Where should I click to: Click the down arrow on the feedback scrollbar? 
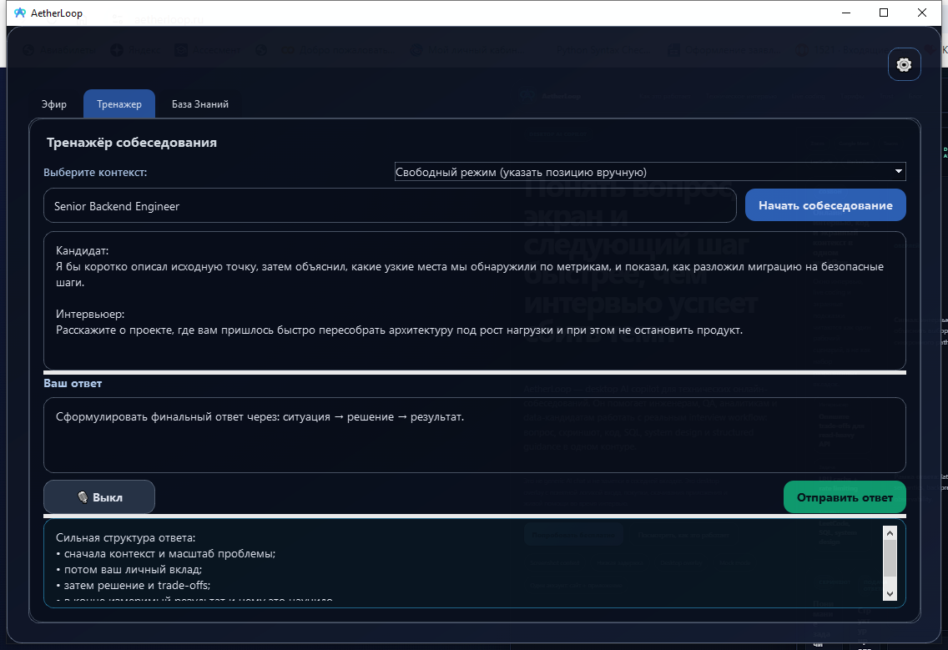point(890,594)
